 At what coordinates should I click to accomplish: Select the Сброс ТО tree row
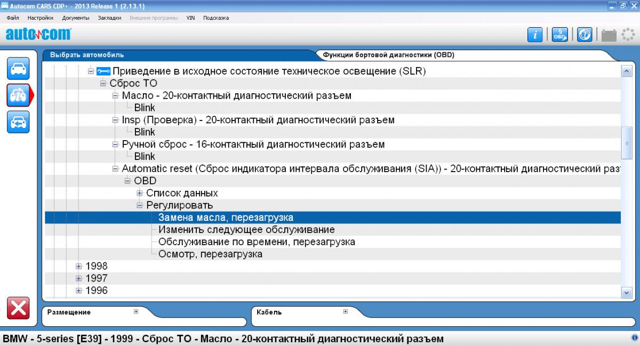[x=133, y=83]
